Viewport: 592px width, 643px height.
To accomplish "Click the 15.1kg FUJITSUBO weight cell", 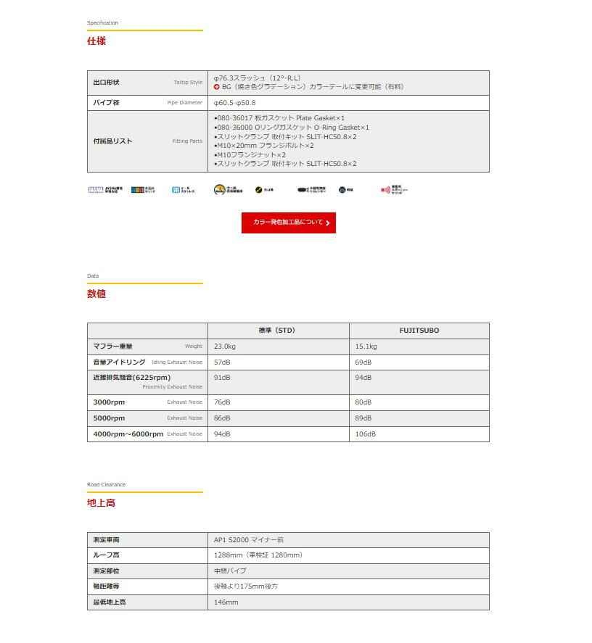I will tap(366, 347).
